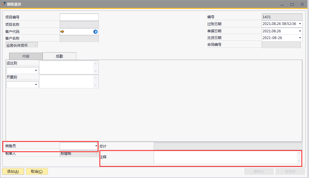Expand the 销售员 dropdown

[96, 146]
